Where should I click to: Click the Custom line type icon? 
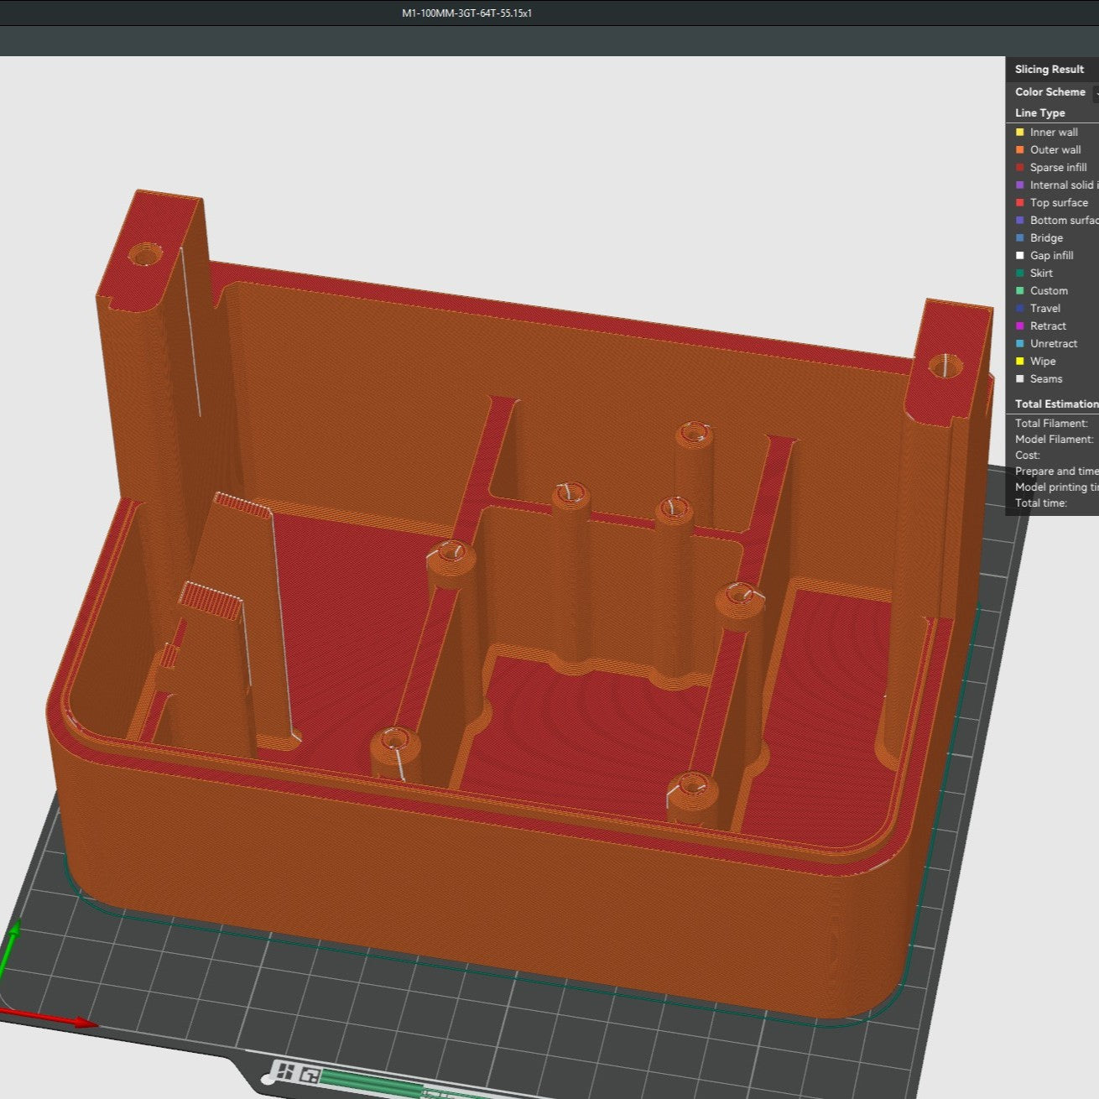1019,290
